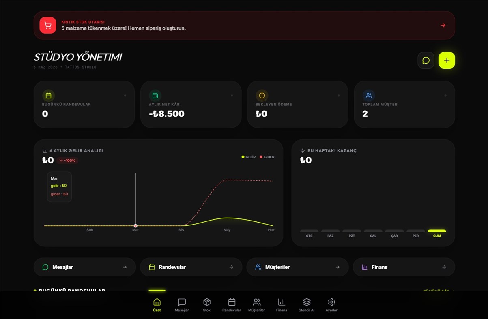Click people icon in Müşteriler quick link
The height and width of the screenshot is (319, 488).
(x=258, y=267)
